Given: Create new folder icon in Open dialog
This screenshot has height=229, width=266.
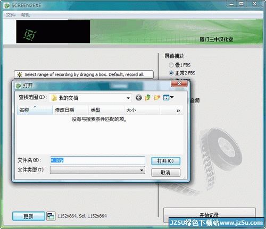Looking at the screenshot, I should [157, 97].
